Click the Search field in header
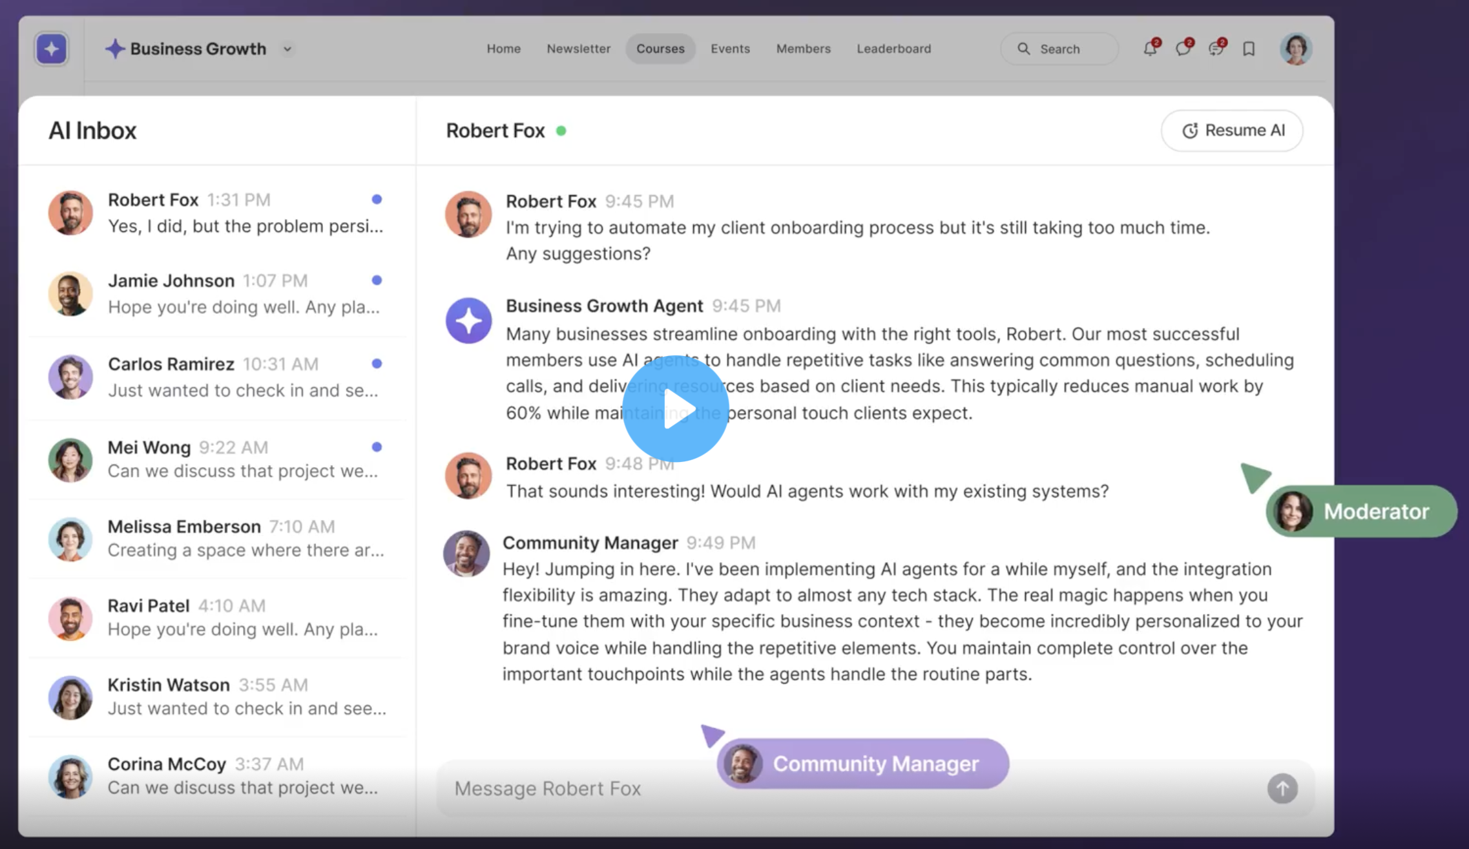Screen dimensions: 1469x849 click(1059, 49)
